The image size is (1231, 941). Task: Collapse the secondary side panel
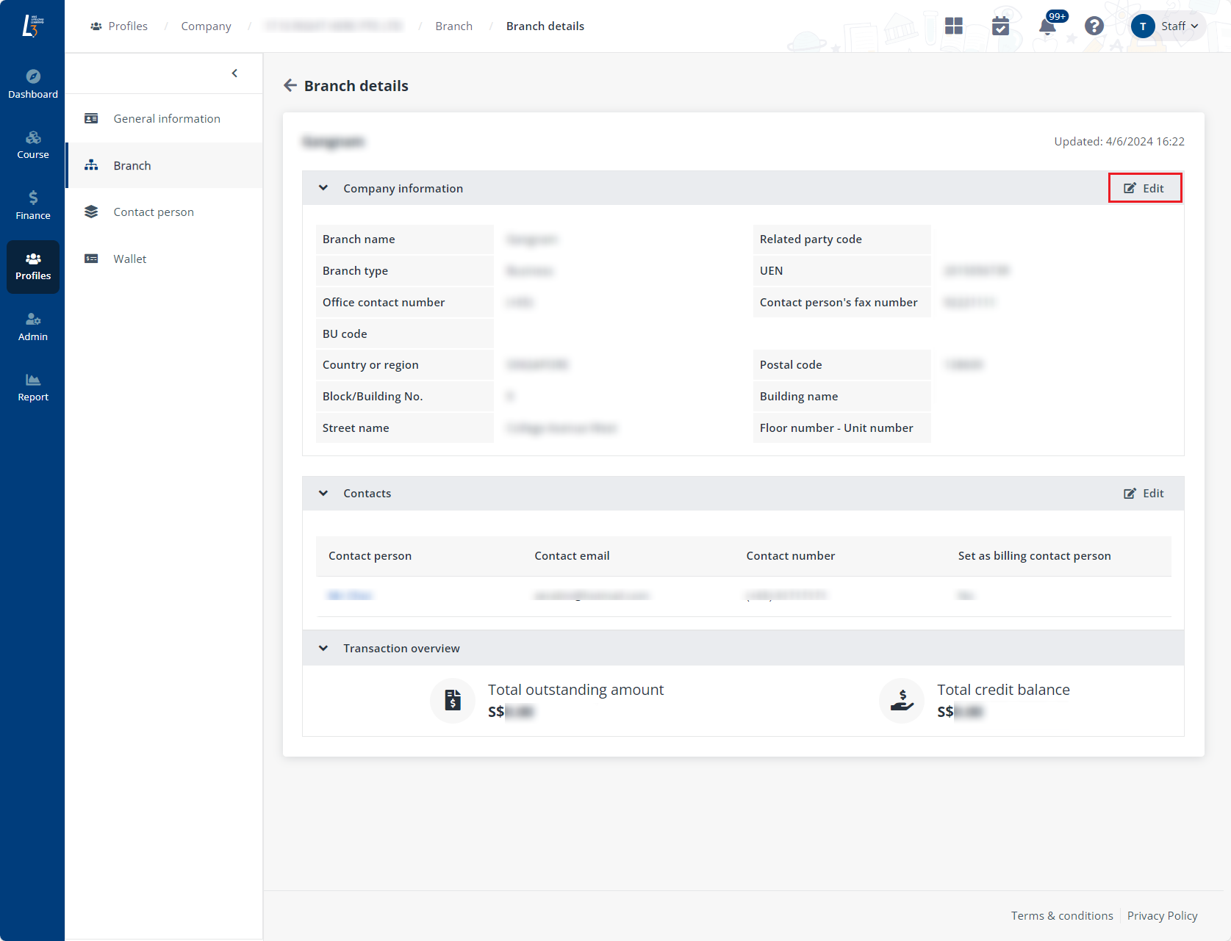click(x=234, y=73)
